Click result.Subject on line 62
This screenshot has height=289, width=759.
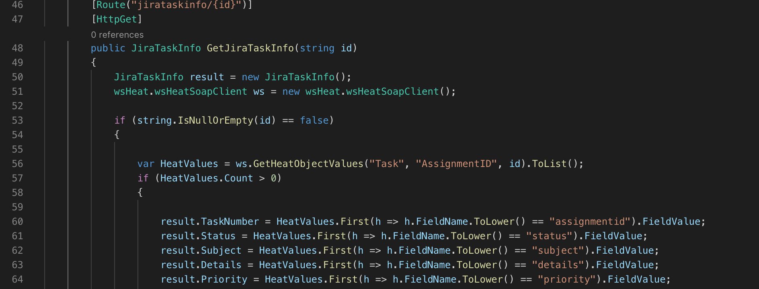201,250
